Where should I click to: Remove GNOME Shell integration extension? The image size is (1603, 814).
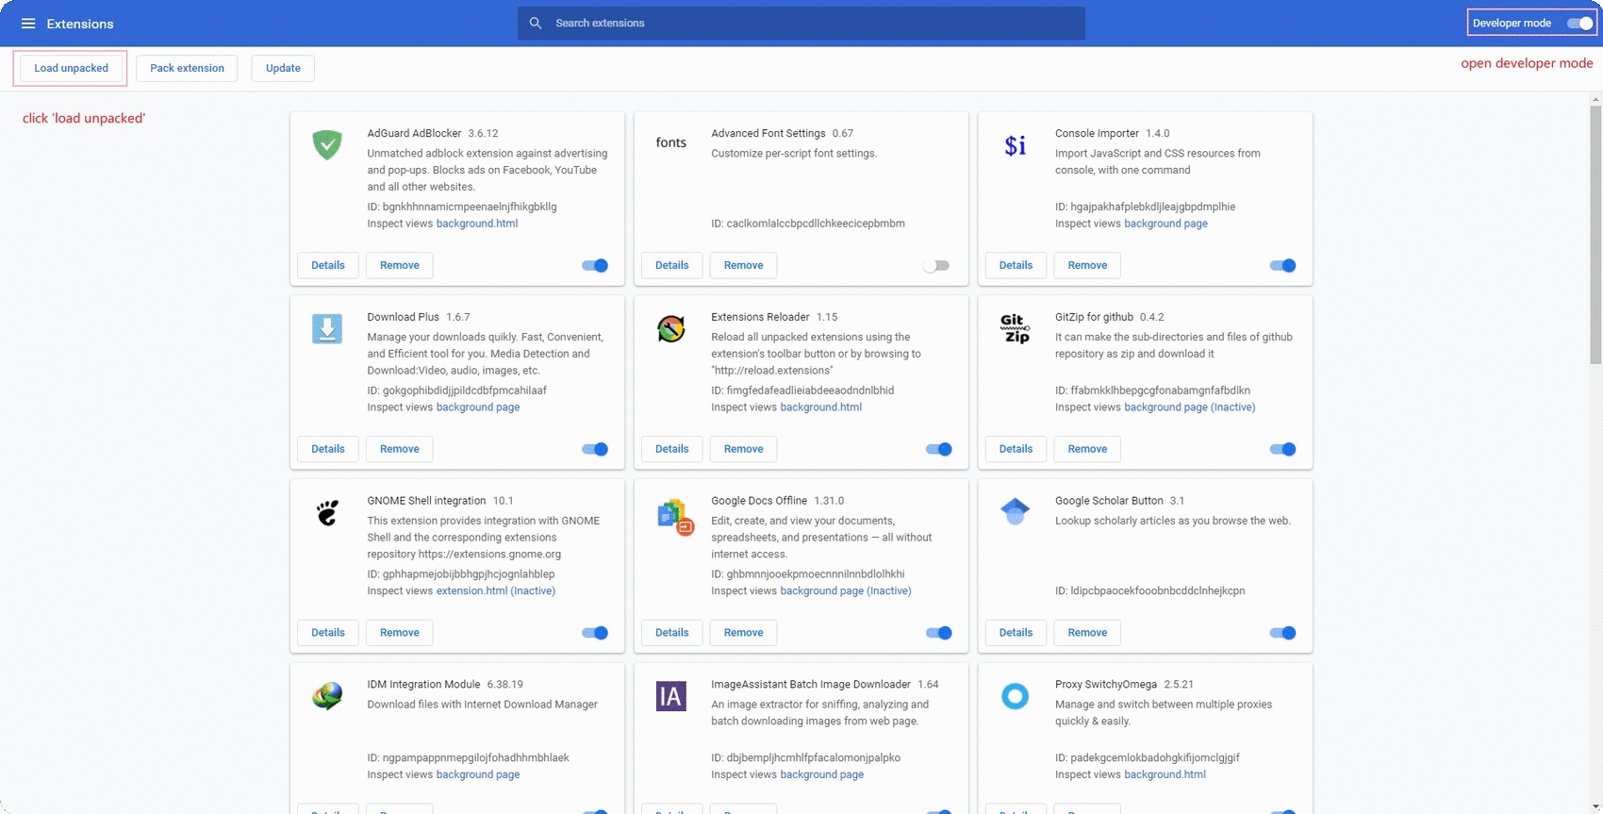point(400,633)
